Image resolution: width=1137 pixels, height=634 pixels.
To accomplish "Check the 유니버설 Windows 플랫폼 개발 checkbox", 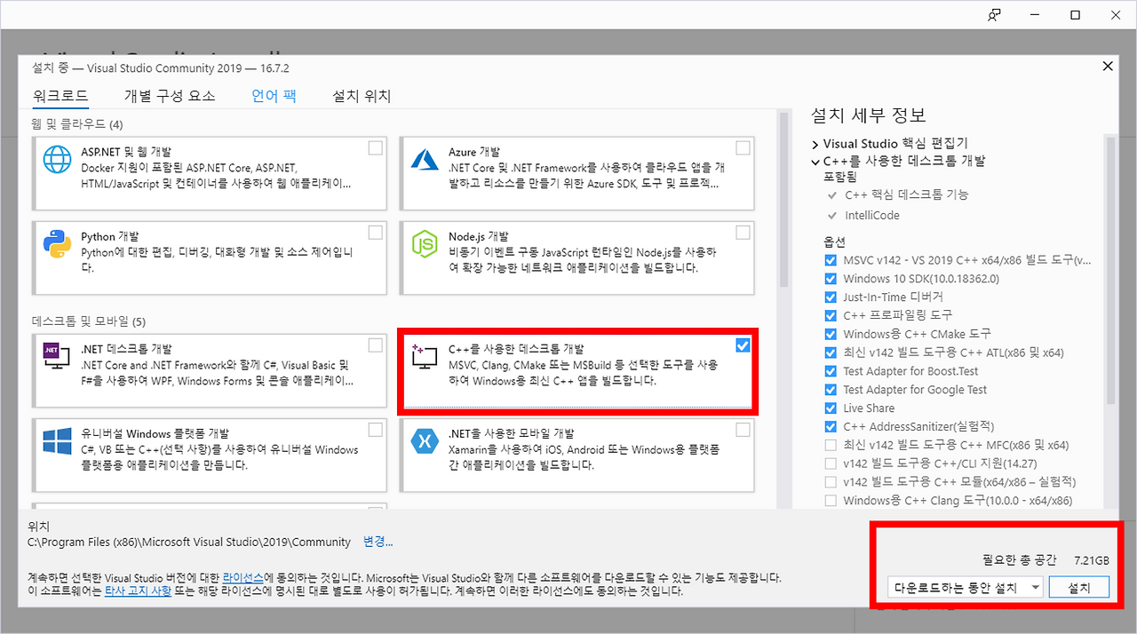I will [376, 430].
